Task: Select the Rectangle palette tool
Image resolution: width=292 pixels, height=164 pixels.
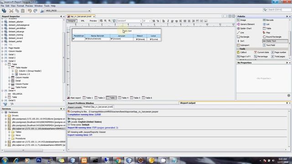Action: (243, 37)
